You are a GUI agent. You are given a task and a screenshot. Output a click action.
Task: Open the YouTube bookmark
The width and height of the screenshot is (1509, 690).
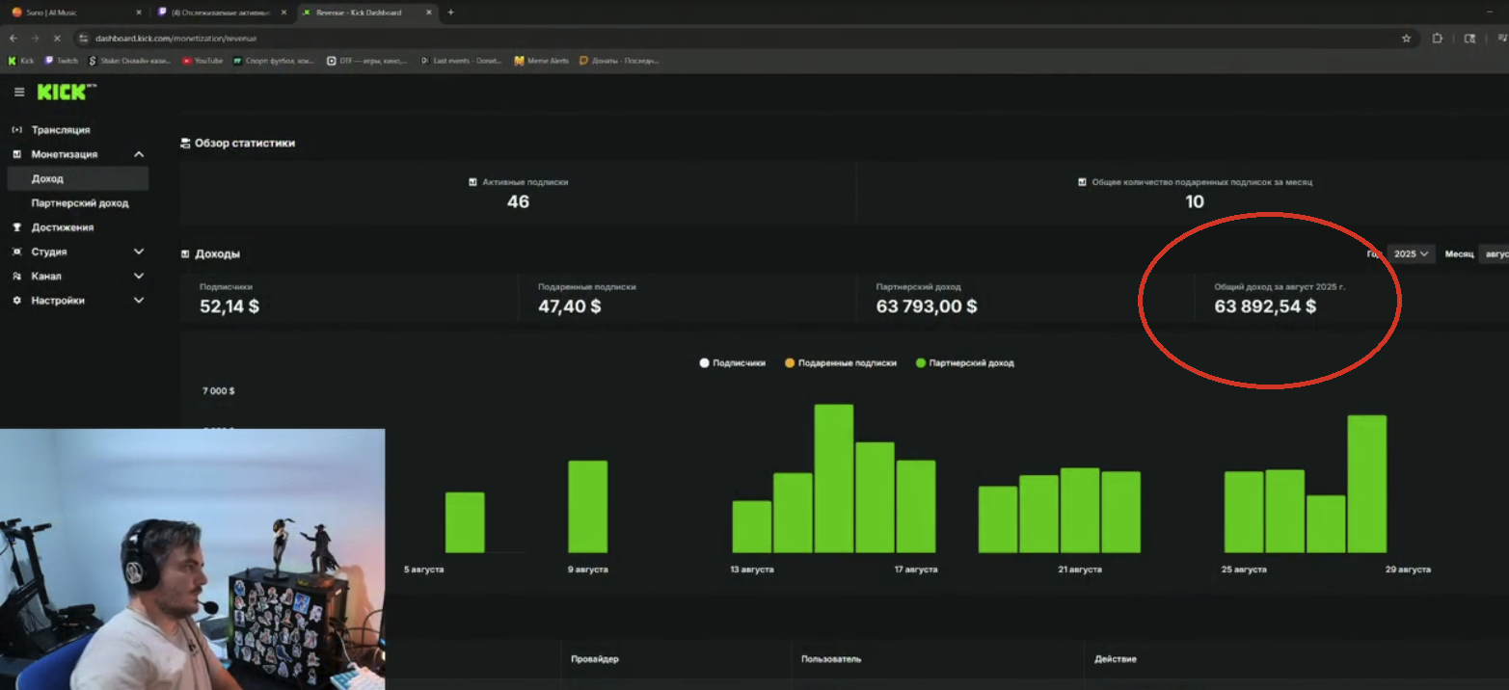pyautogui.click(x=202, y=61)
